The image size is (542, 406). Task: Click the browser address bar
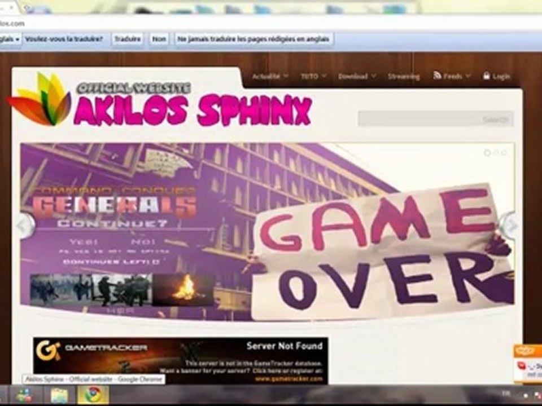tap(271, 24)
